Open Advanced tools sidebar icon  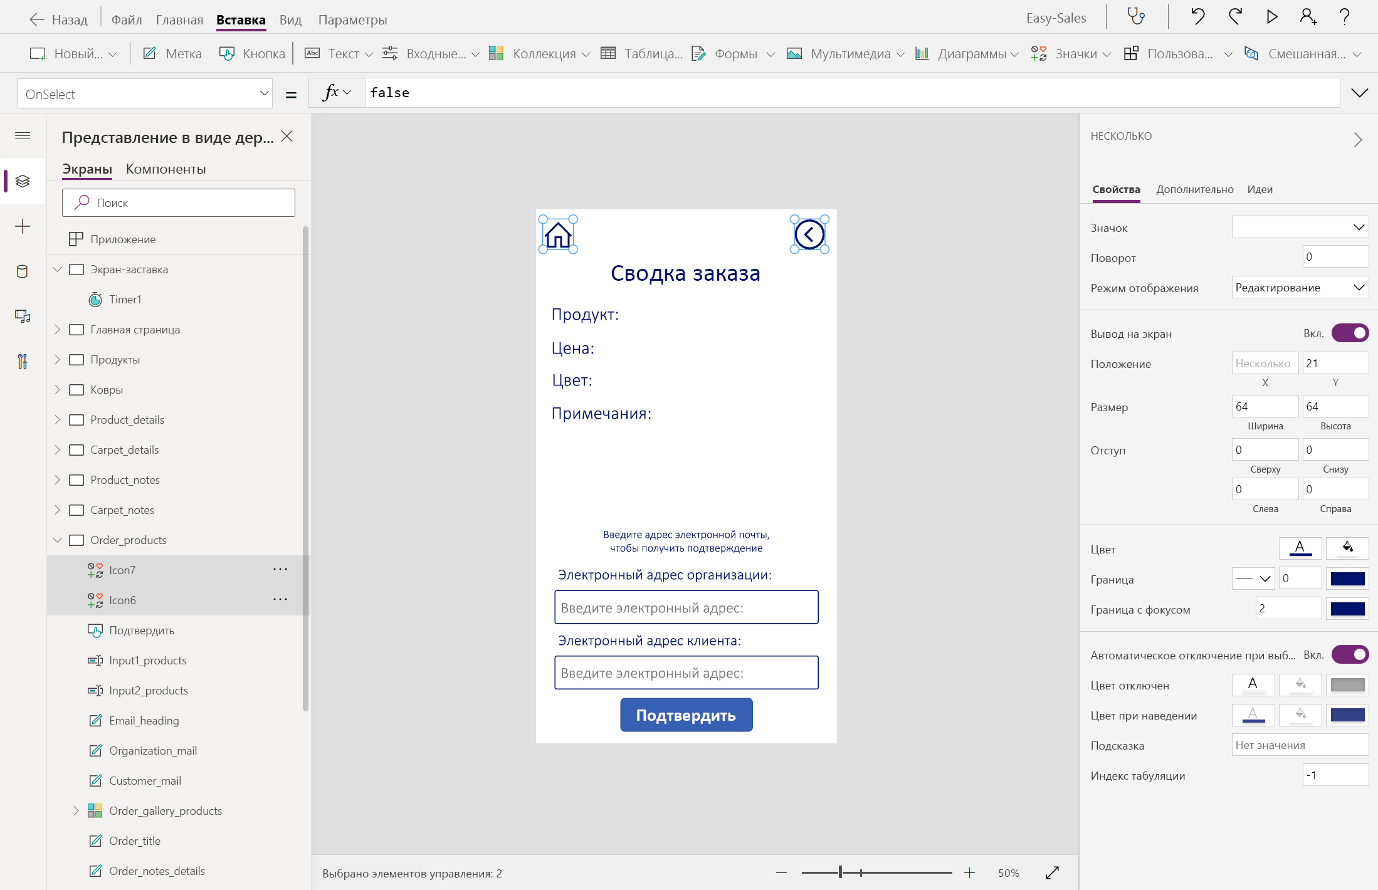[23, 361]
